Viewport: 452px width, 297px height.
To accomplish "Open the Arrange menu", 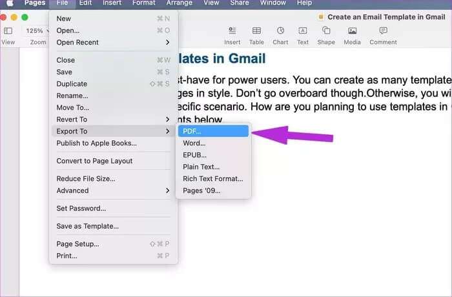I will tap(180, 3).
